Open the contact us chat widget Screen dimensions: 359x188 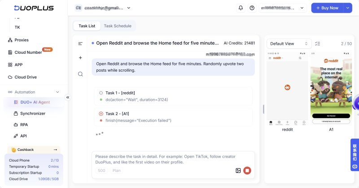pos(355,154)
